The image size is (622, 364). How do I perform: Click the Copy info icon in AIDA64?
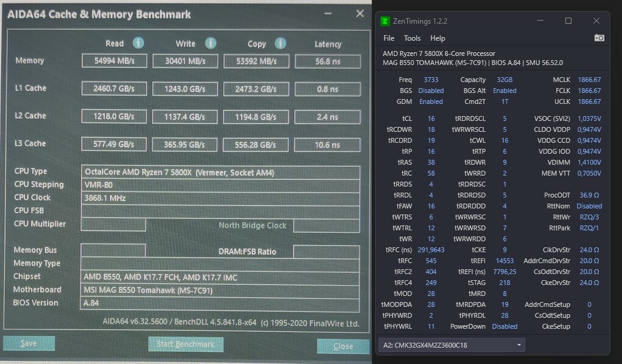(x=281, y=43)
